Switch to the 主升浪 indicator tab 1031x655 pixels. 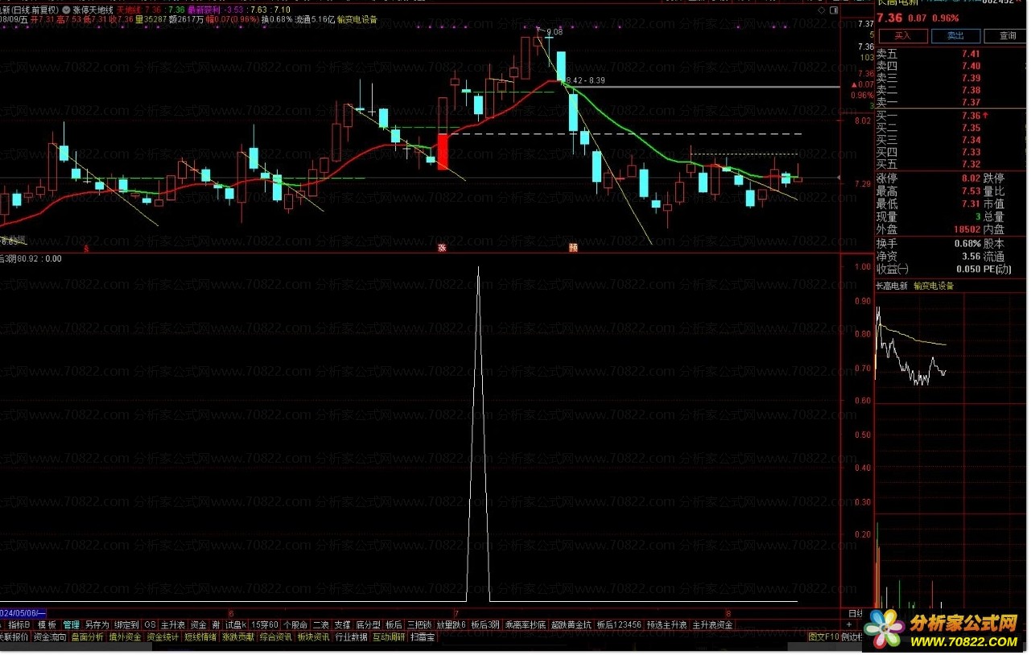[172, 624]
